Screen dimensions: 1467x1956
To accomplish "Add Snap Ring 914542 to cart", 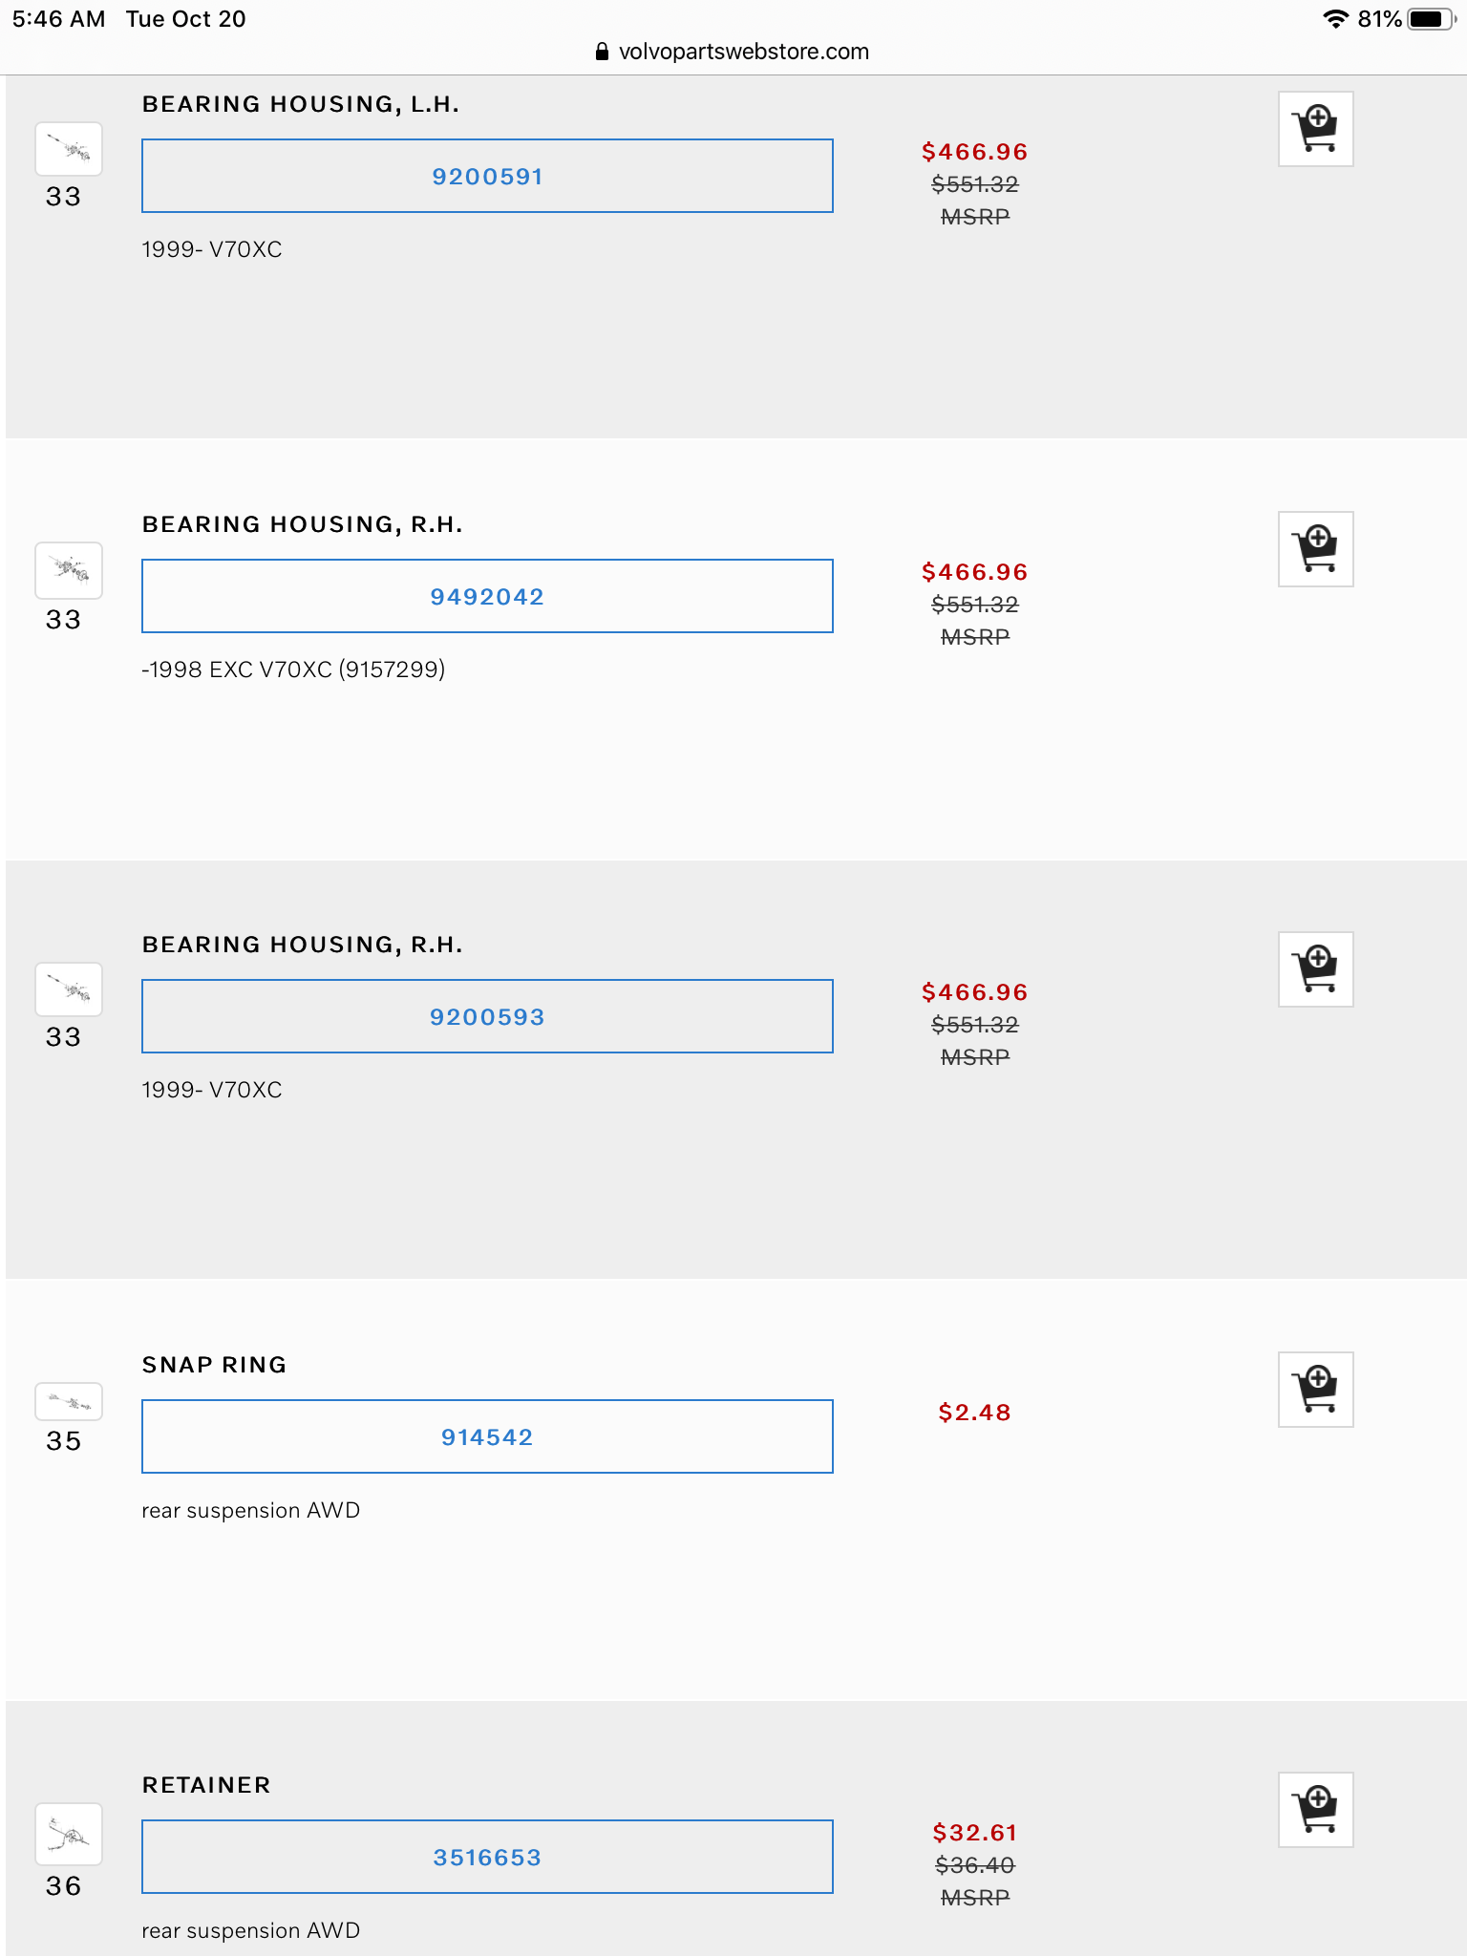I will [1315, 1390].
